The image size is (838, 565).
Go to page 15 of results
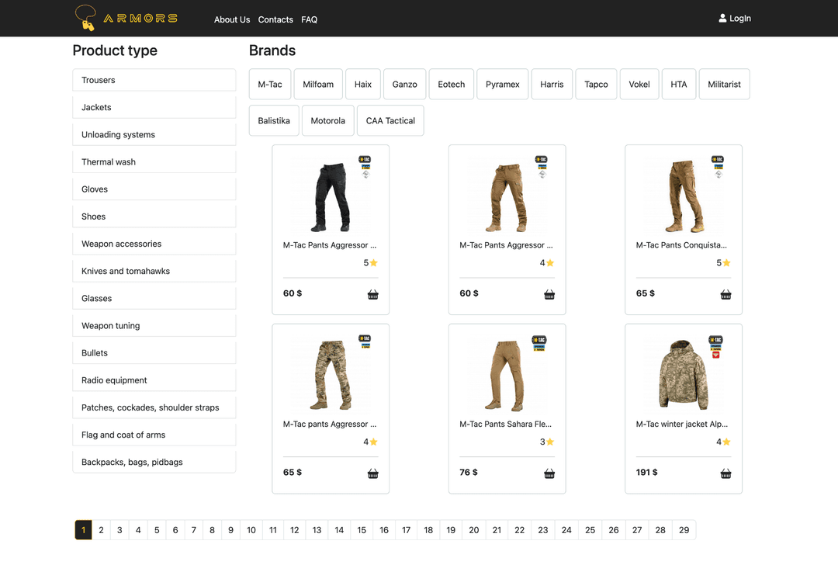tap(362, 530)
